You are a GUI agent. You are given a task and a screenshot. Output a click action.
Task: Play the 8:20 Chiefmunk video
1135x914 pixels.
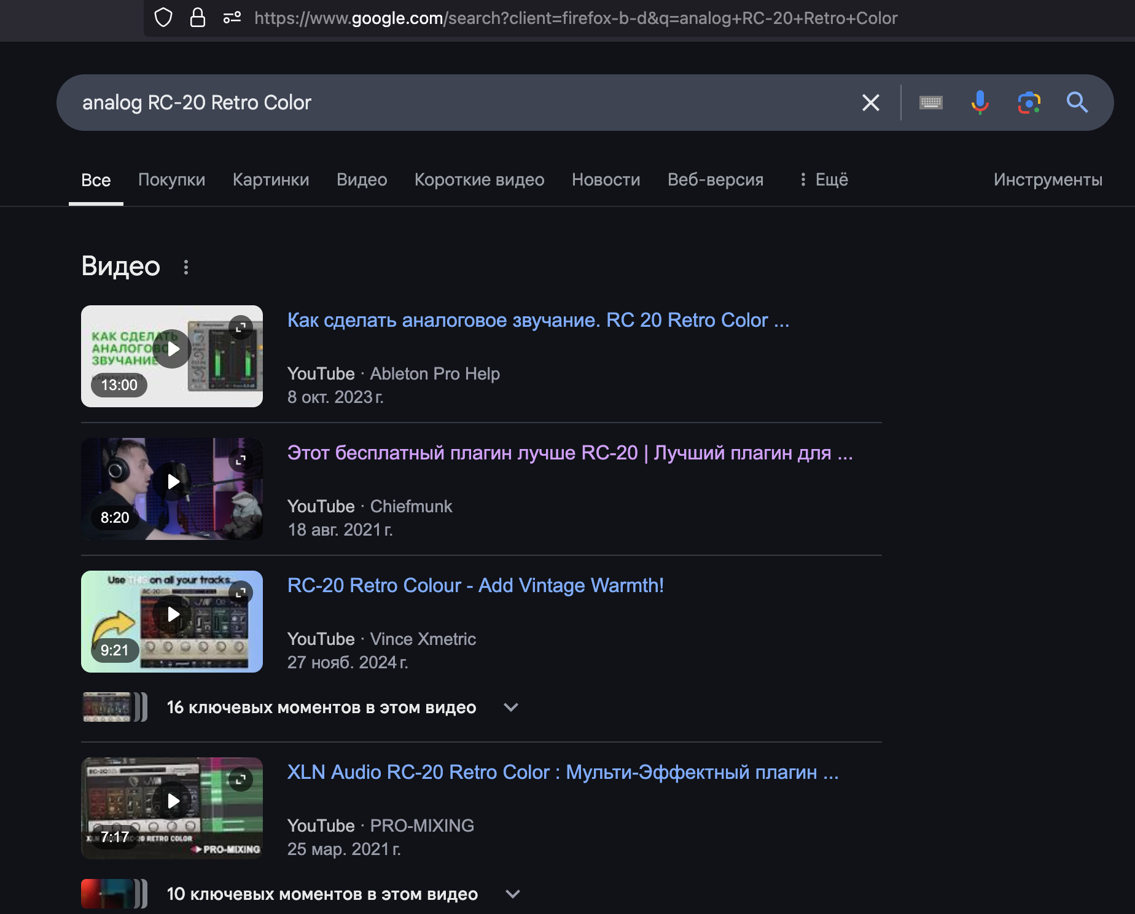click(172, 482)
